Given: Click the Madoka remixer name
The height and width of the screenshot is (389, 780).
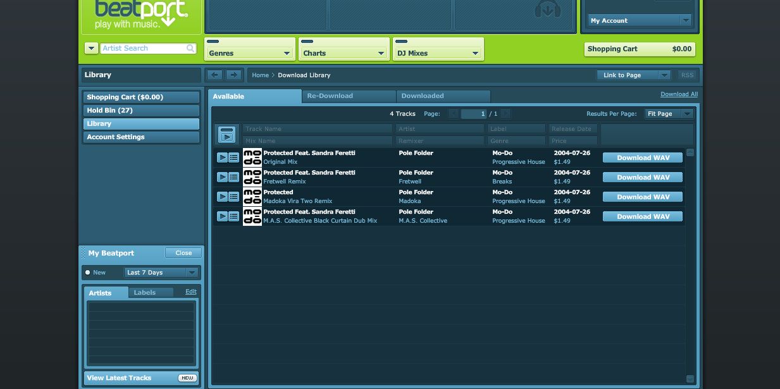Looking at the screenshot, I should coord(410,201).
